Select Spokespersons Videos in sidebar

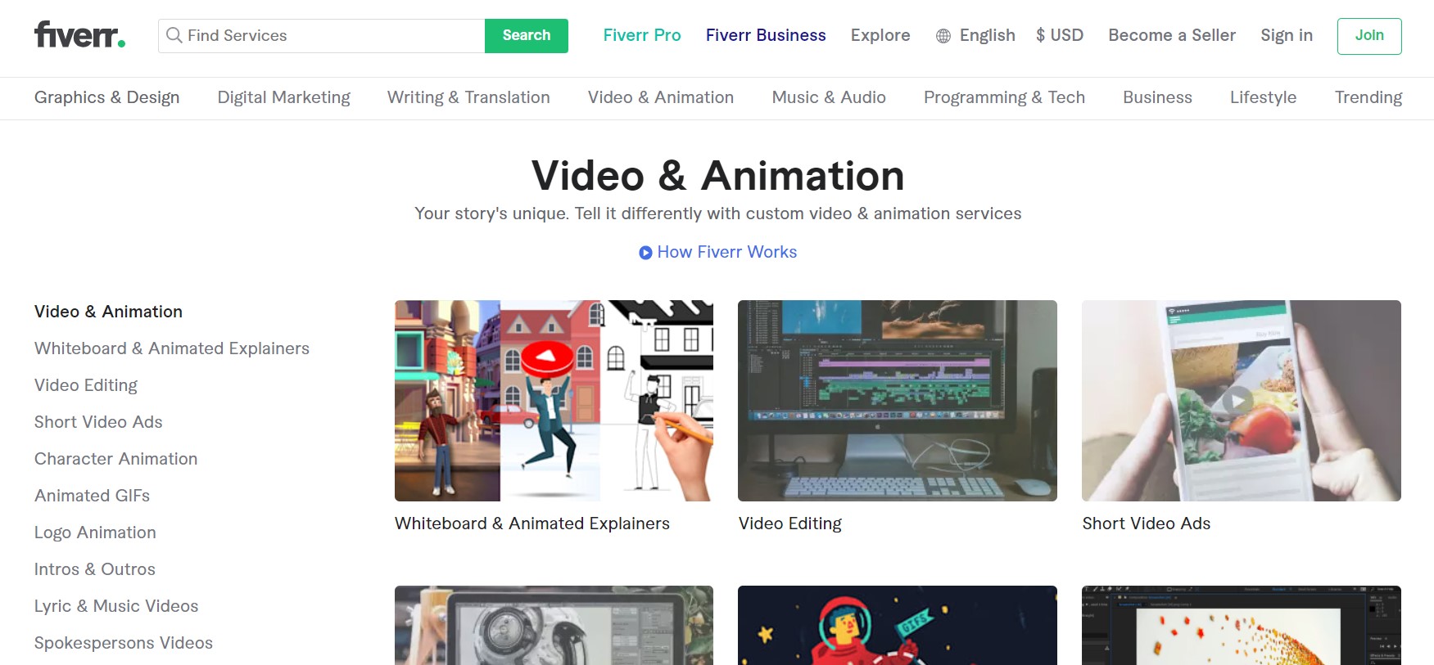coord(124,643)
